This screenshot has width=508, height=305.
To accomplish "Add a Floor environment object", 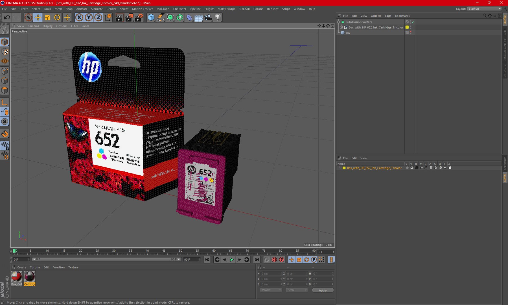I will coord(199,18).
